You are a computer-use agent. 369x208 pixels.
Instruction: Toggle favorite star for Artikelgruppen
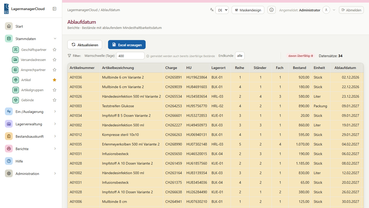pos(54,90)
